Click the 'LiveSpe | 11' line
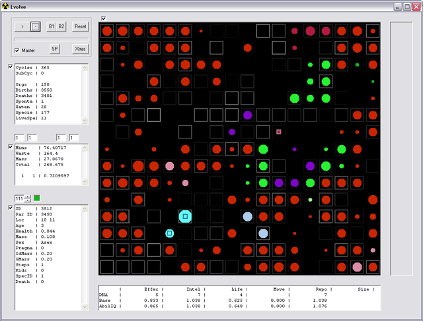 tap(31, 118)
